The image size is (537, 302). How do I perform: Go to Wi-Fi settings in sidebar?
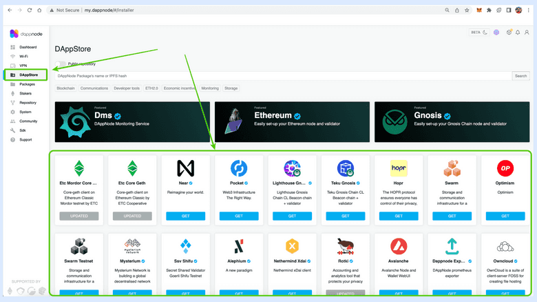23,56
